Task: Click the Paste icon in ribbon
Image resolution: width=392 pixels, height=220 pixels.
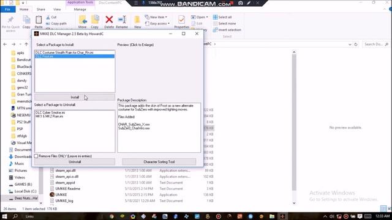Action: pyautogui.click(x=39, y=20)
